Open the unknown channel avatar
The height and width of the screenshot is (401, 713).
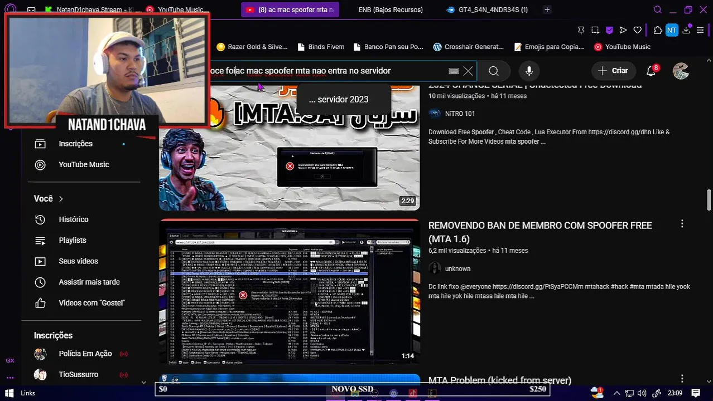[435, 268]
